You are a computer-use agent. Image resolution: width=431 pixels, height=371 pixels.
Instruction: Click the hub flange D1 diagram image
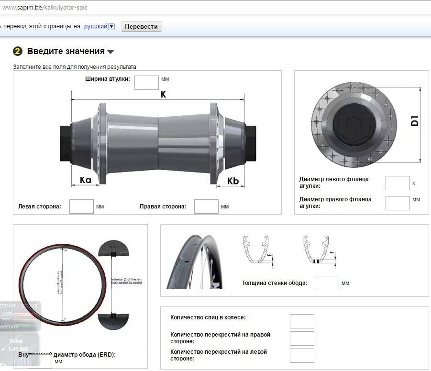coord(354,125)
